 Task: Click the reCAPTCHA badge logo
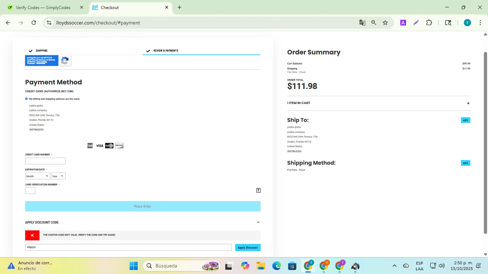65,61
